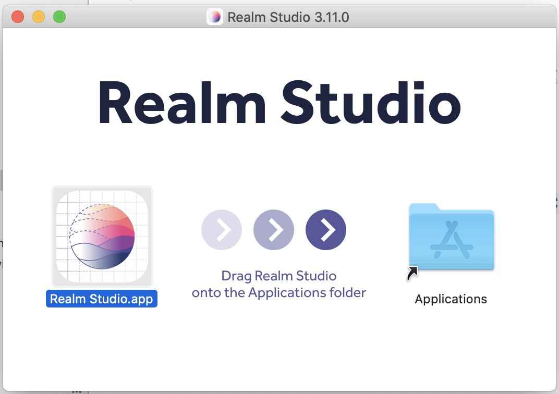Click the Applications folder label

(x=451, y=299)
